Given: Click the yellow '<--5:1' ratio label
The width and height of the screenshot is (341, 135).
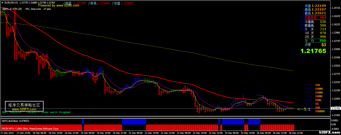Looking at the screenshot, I should (304, 109).
